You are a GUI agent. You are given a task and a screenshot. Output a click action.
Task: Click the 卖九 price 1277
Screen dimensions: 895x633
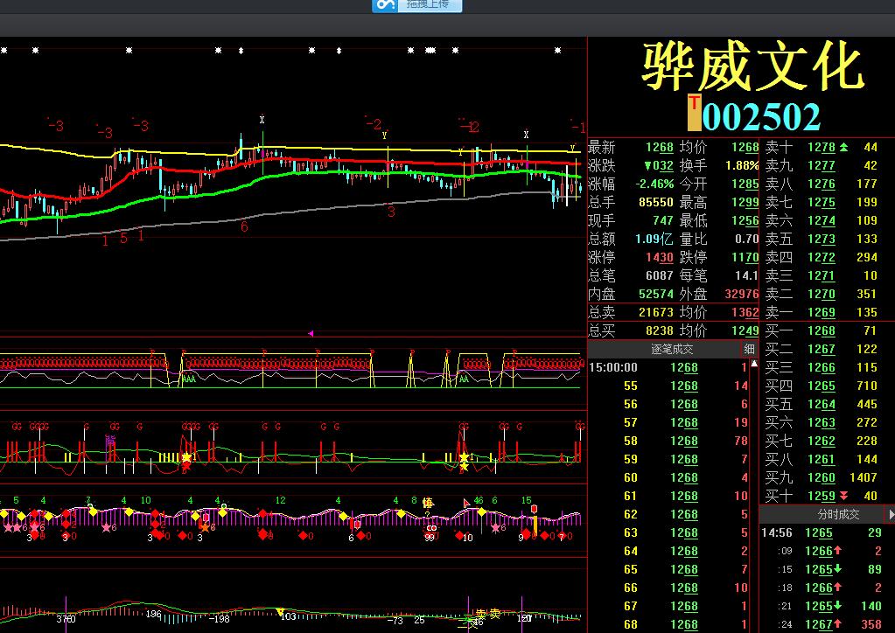(822, 166)
